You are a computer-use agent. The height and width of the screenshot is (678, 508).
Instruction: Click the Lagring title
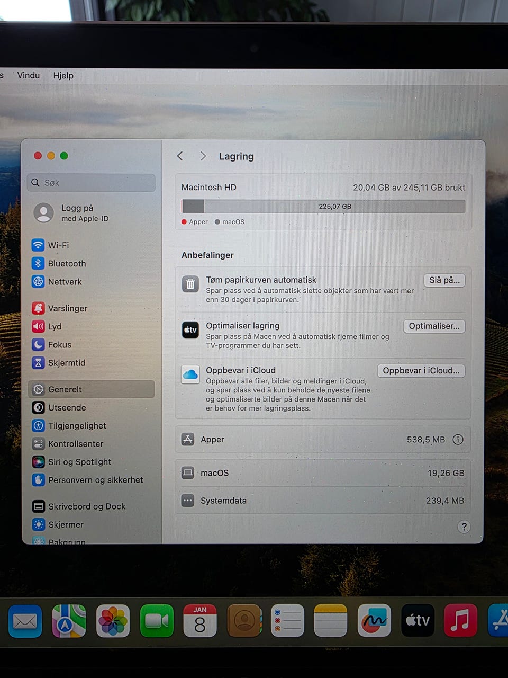(x=237, y=156)
